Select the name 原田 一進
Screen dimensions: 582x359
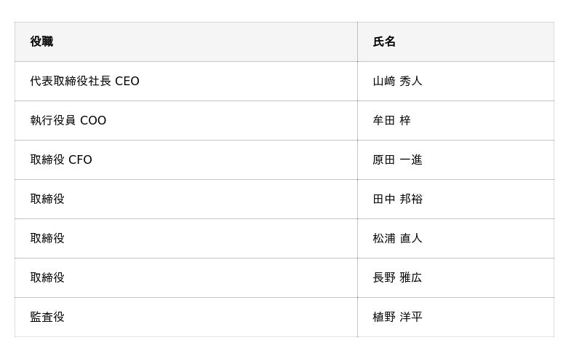click(x=397, y=159)
